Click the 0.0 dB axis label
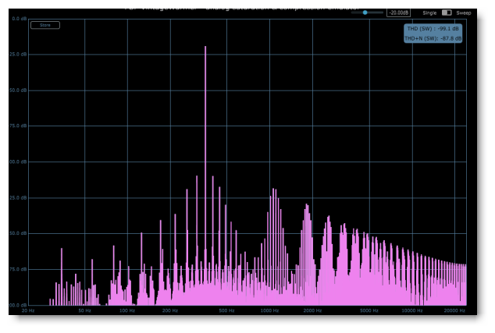Screen dimensions: 495x333 pos(20,19)
